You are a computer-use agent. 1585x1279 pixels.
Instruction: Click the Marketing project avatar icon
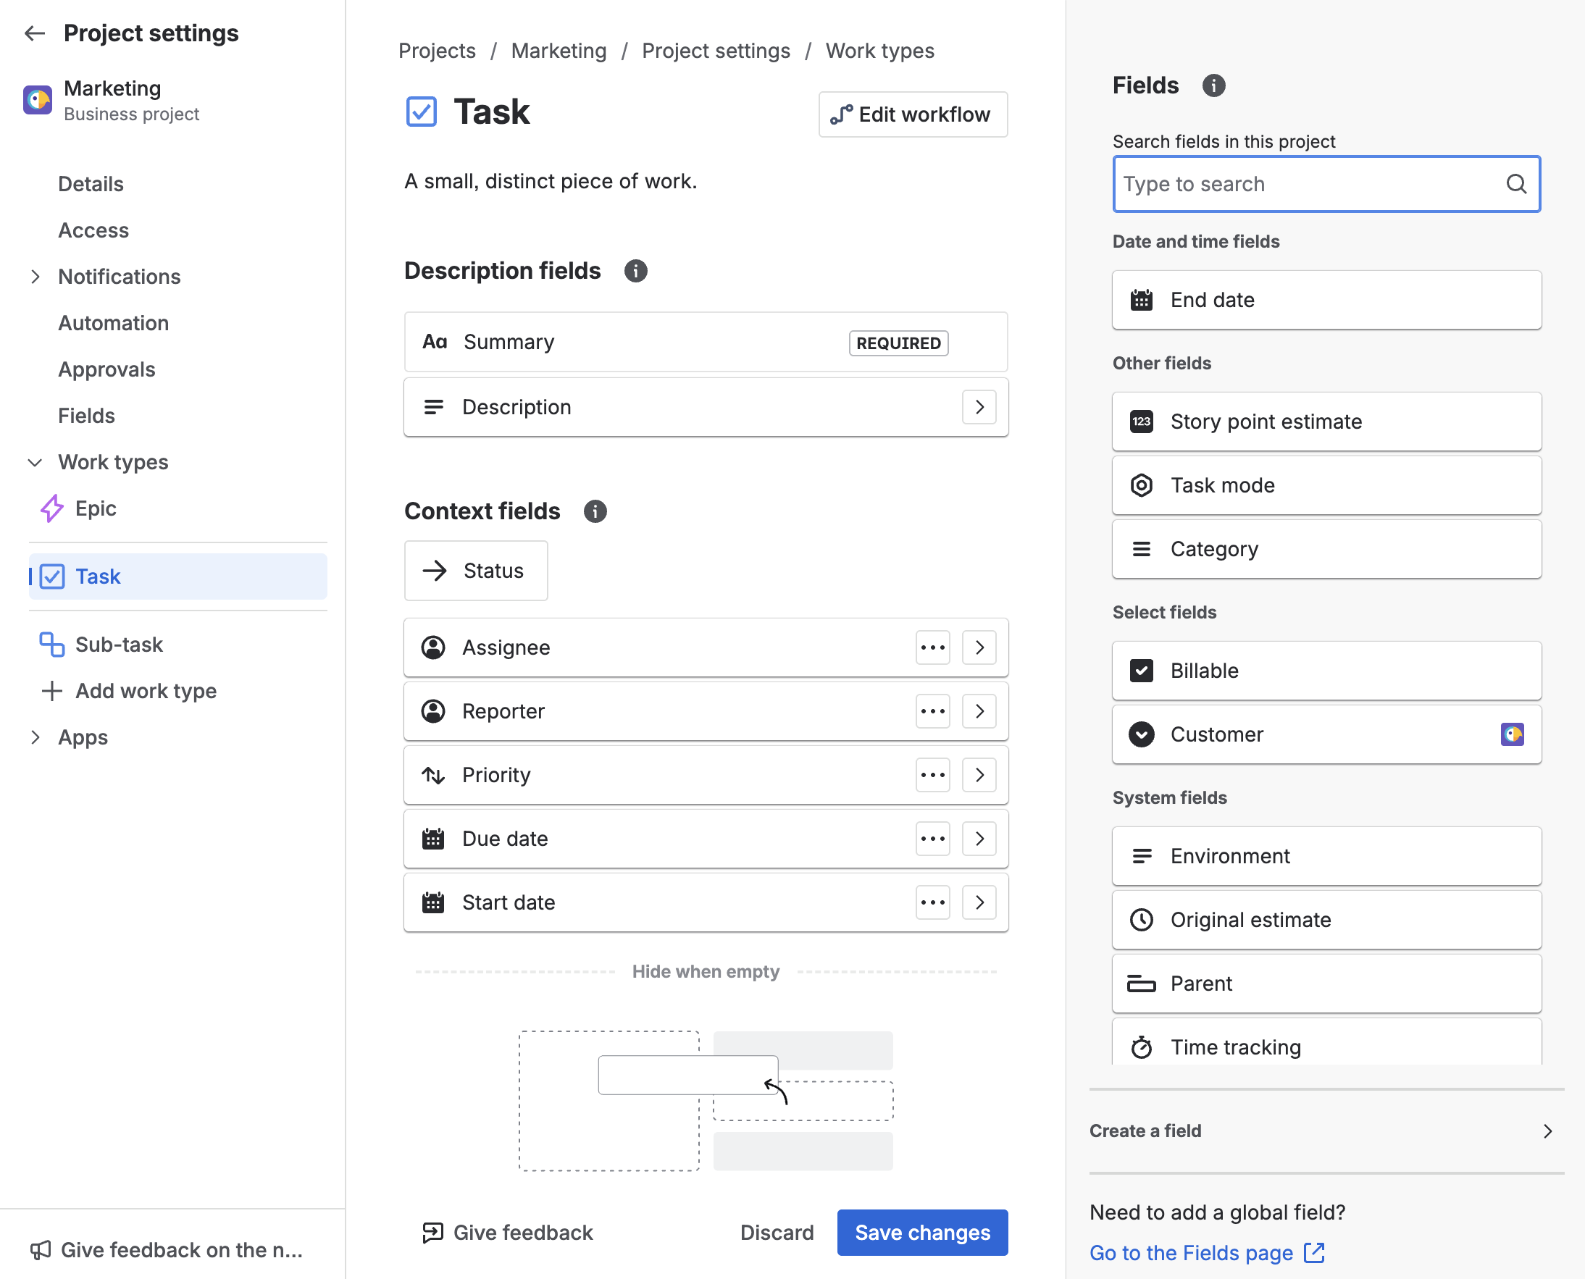click(38, 100)
